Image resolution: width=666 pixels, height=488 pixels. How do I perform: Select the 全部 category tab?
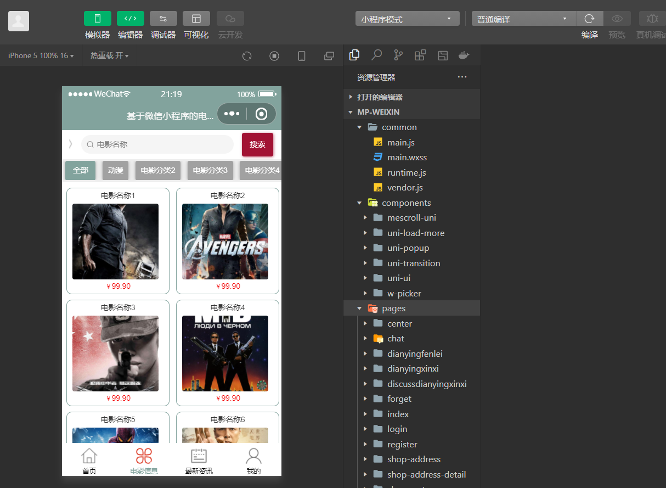pyautogui.click(x=81, y=170)
